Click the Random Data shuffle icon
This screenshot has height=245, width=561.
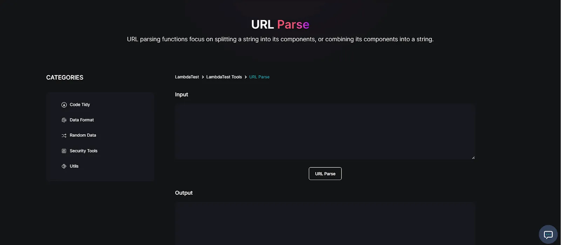(x=64, y=136)
